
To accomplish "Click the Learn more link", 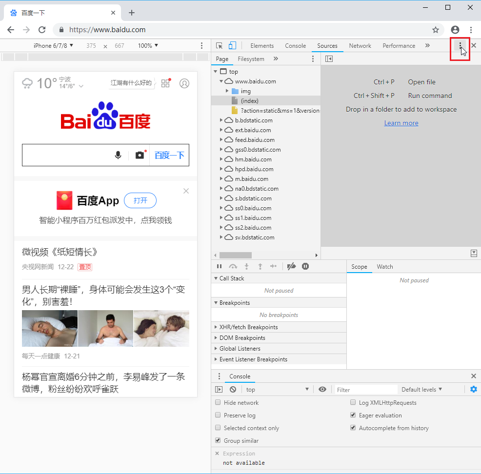I will pyautogui.click(x=401, y=123).
